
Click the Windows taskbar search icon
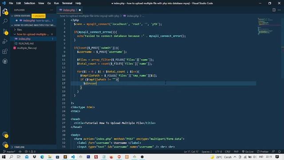pyautogui.click(x=11, y=157)
